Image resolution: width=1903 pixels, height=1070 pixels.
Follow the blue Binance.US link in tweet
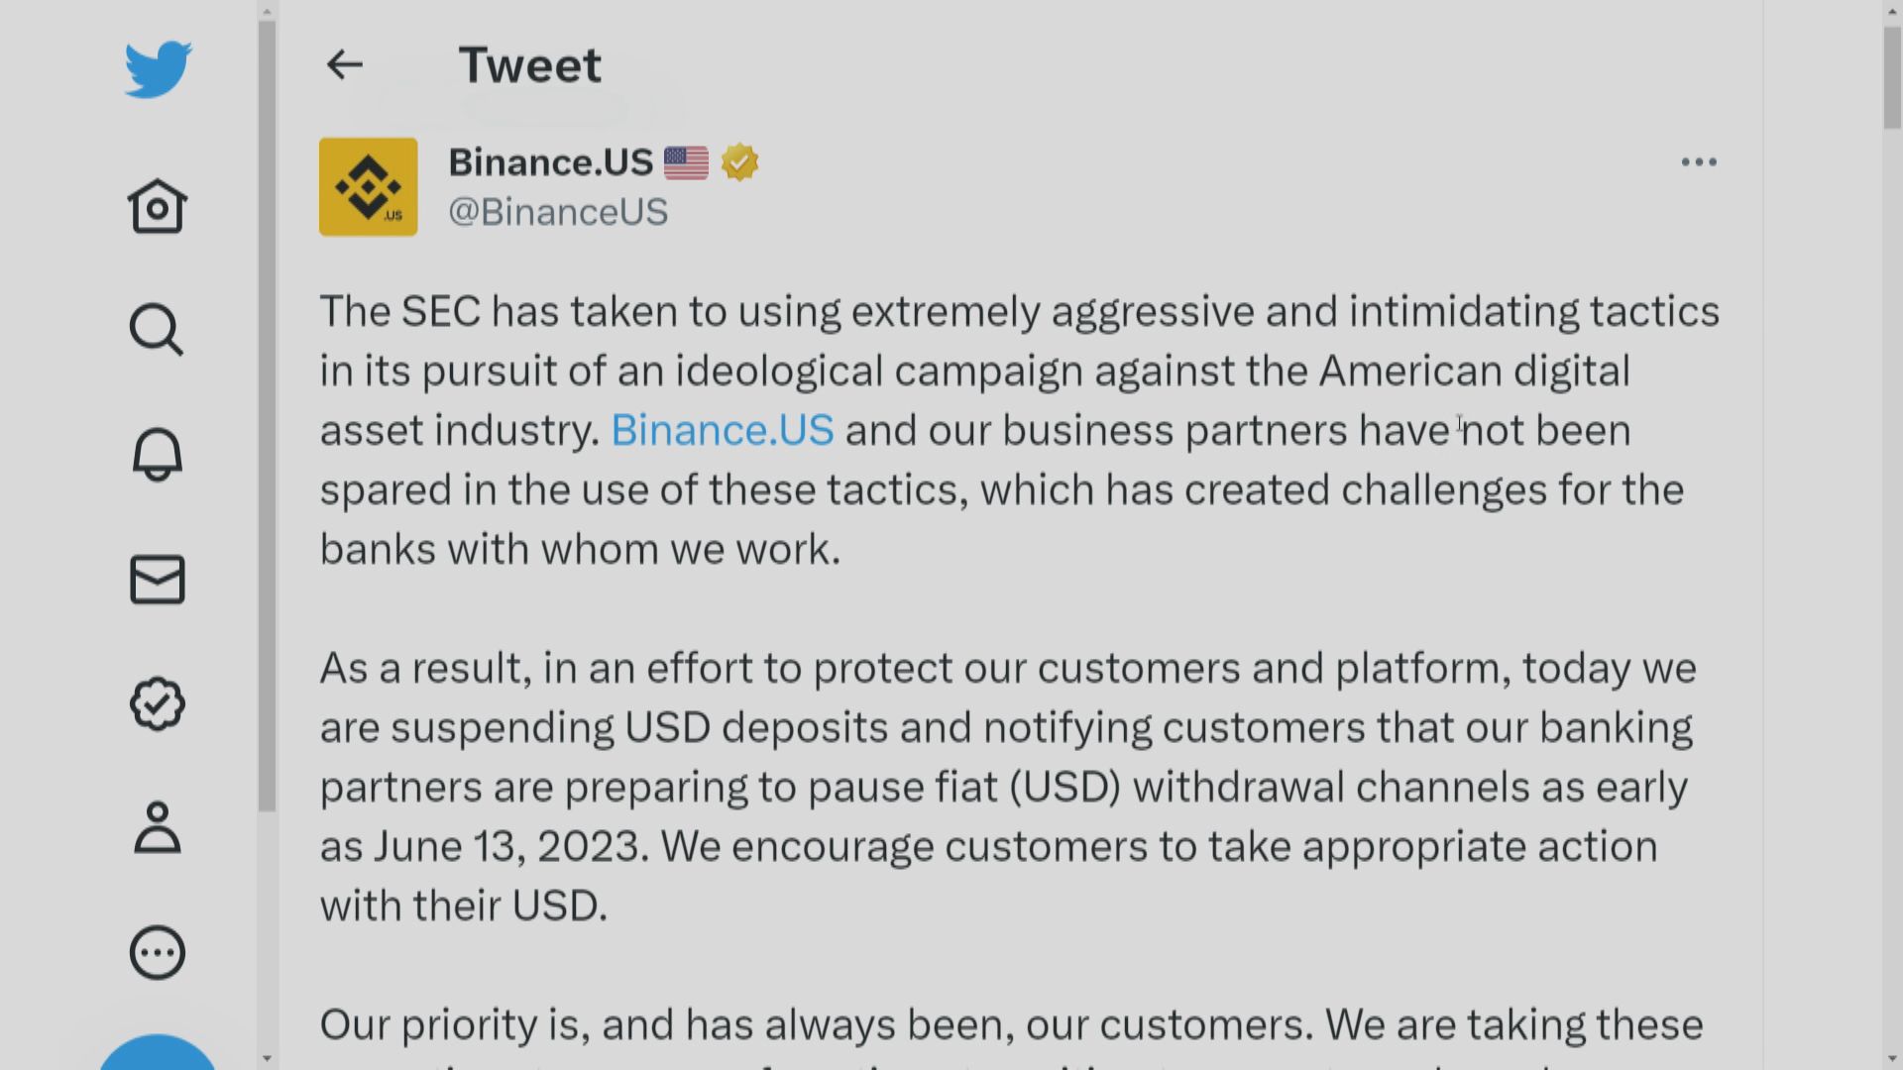[722, 430]
